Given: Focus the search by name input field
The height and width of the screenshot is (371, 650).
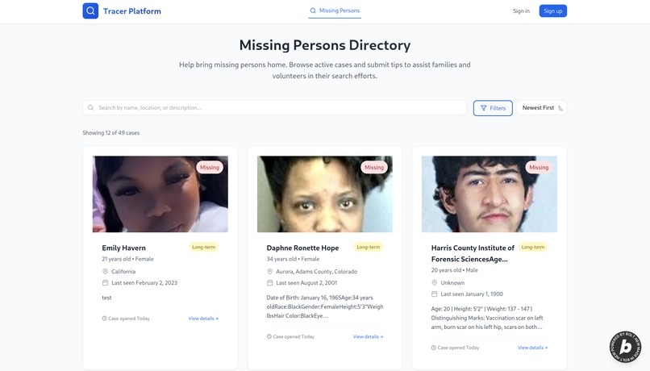Looking at the screenshot, I should 275,108.
